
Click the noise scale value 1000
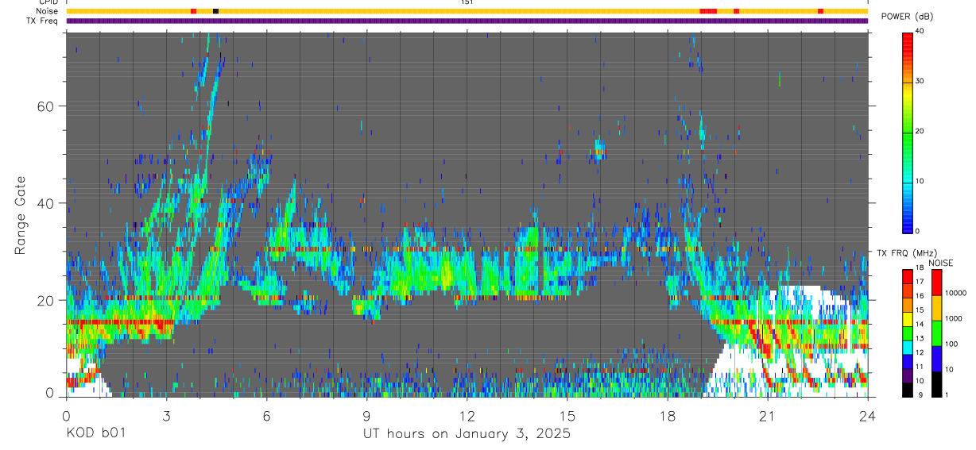point(952,318)
